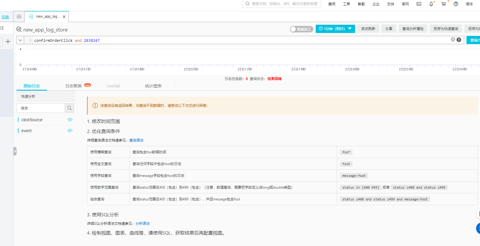Image resolution: width=480 pixels, height=246 pixels.
Task: Switch language via 简体
Action: (x=469, y=4)
